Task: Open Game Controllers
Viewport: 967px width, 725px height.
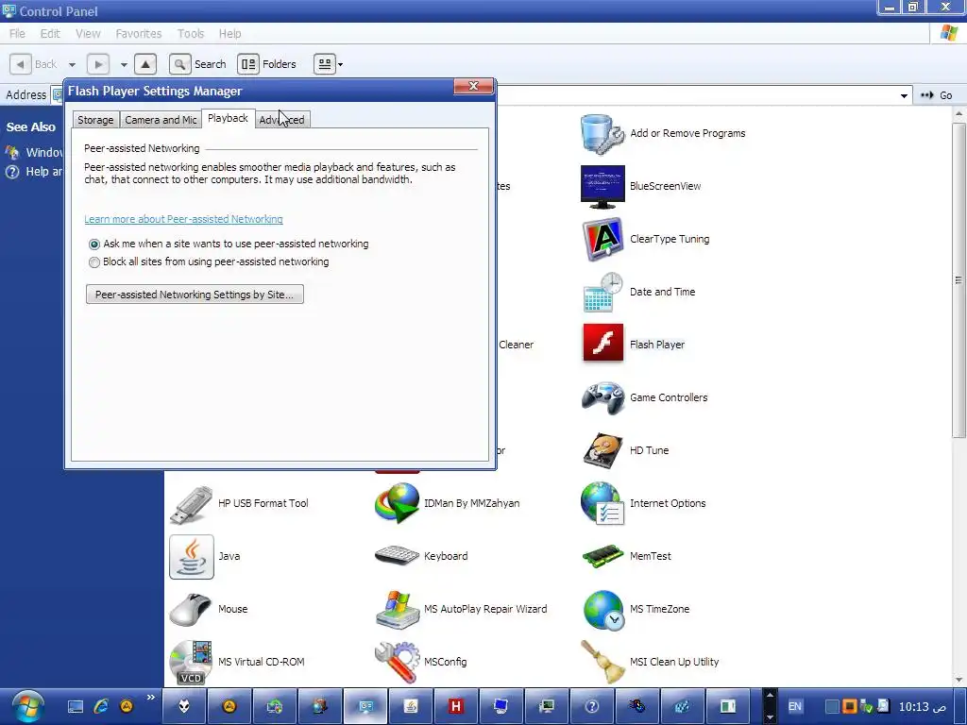Action: click(x=644, y=397)
